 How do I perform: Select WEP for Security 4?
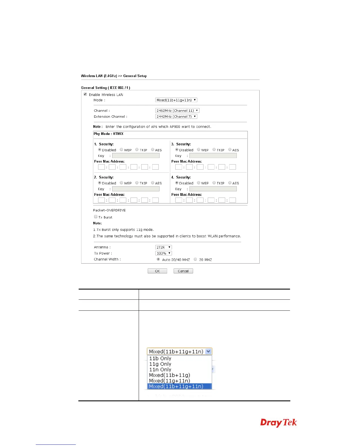point(198,183)
